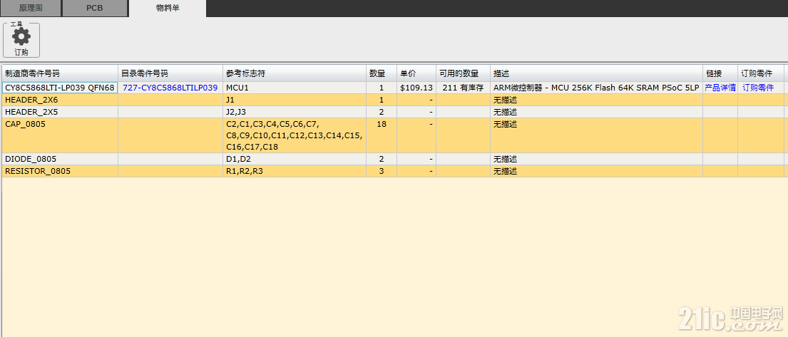
Task: Click the 可用的数量 column header
Action: click(x=464, y=73)
